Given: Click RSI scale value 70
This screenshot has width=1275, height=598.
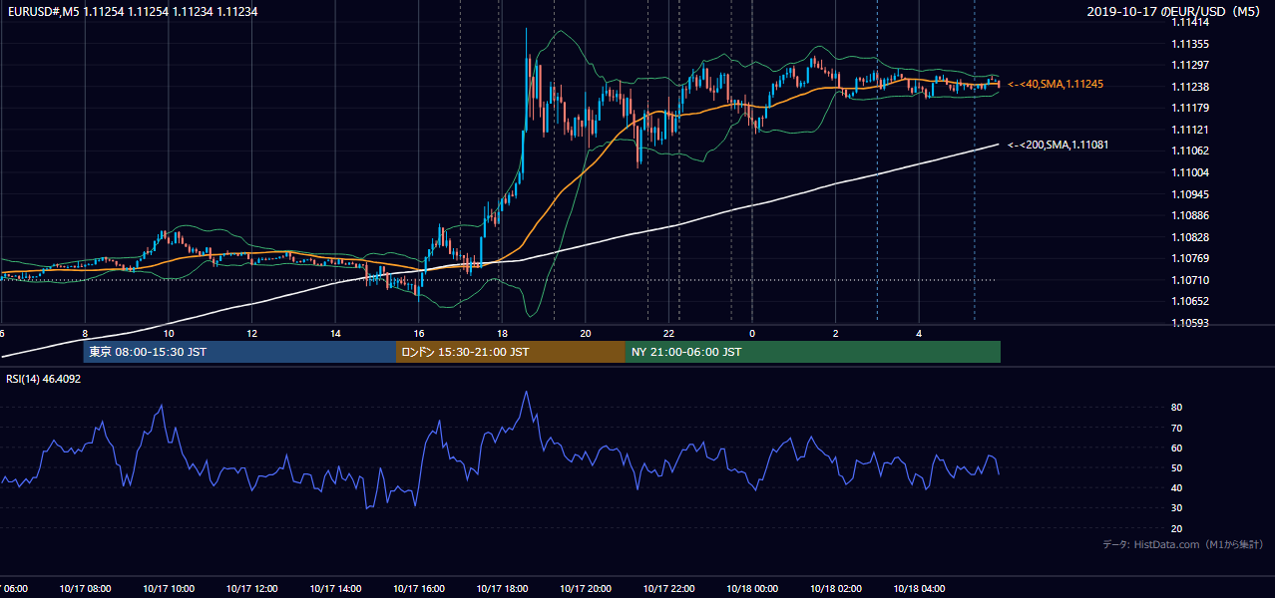Looking at the screenshot, I should point(1177,428).
